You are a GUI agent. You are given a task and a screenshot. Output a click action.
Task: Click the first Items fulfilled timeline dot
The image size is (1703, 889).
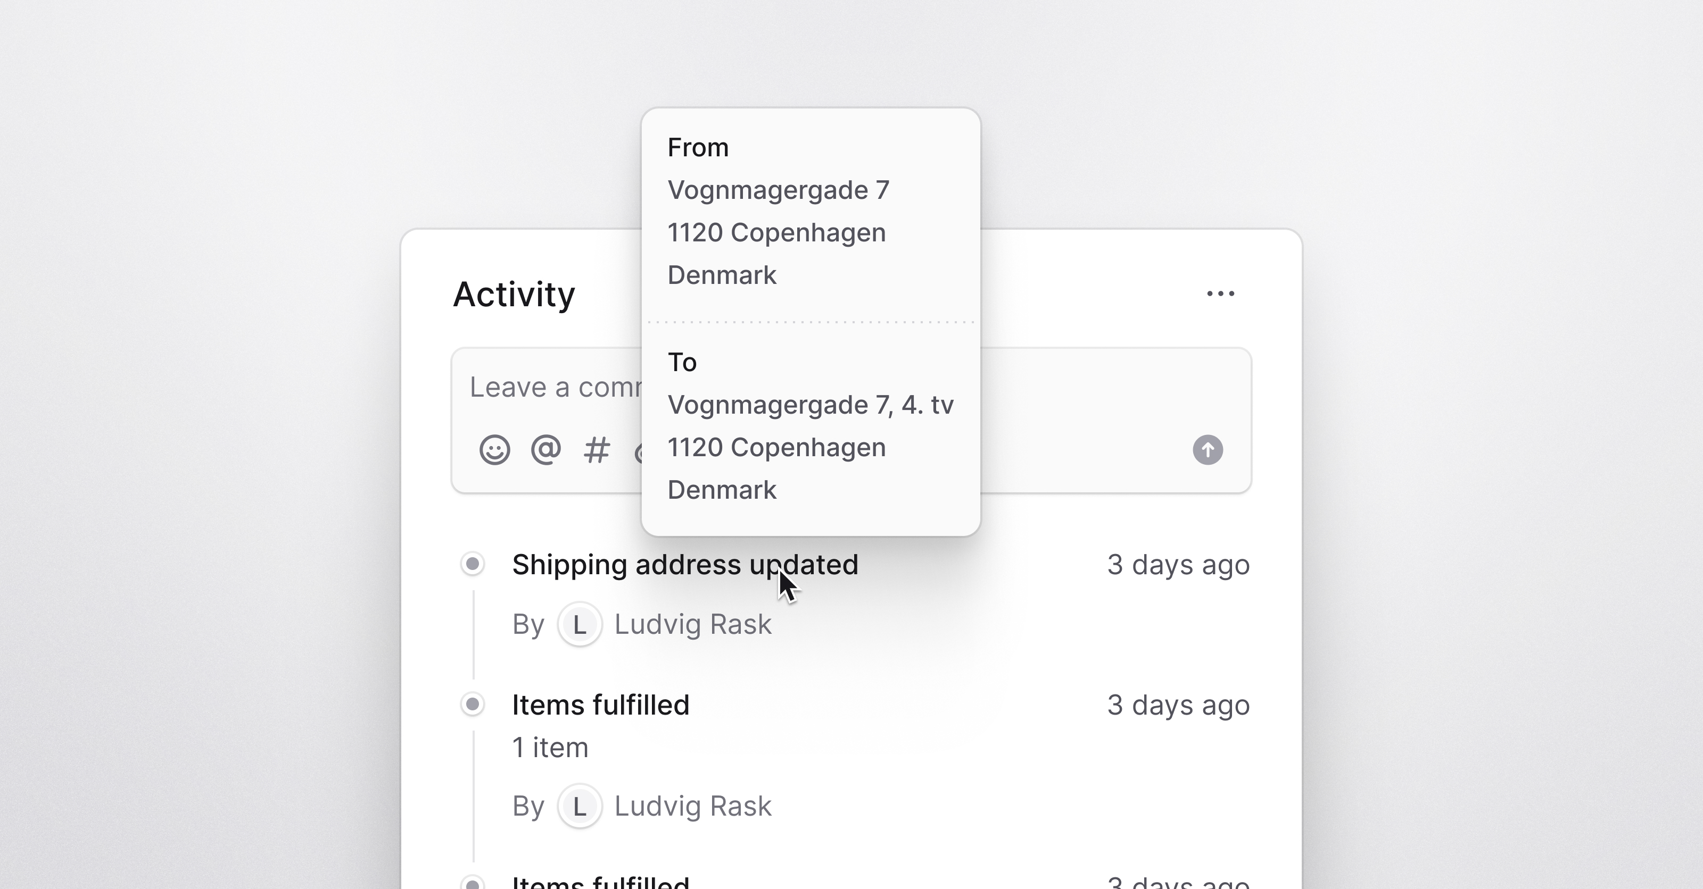[473, 704]
